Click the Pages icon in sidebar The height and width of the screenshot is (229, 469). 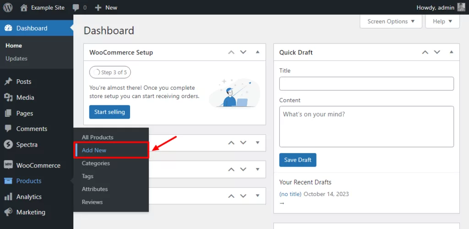click(x=8, y=113)
